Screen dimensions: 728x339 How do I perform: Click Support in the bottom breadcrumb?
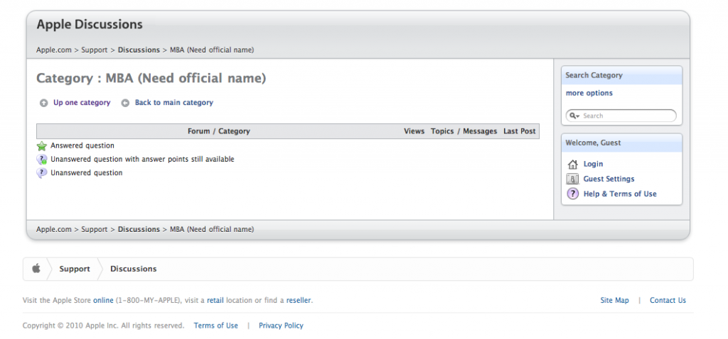click(x=95, y=229)
